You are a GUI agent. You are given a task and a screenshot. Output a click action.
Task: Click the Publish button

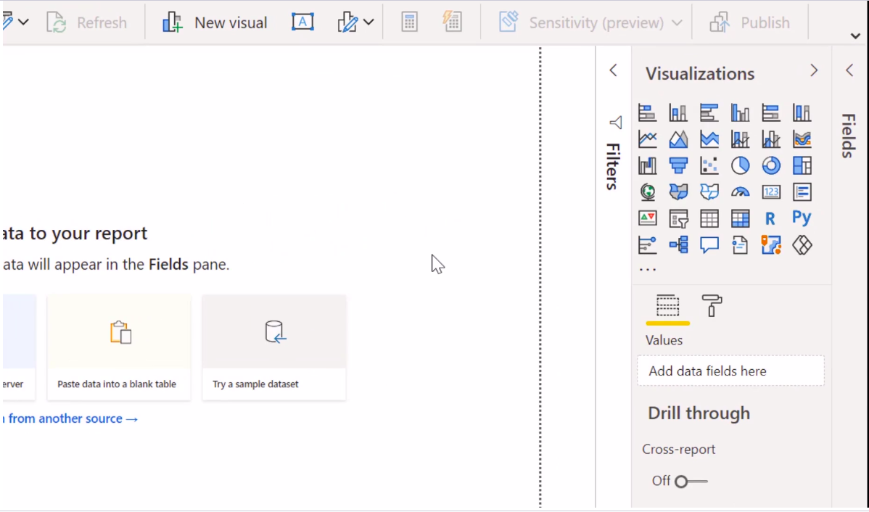749,22
